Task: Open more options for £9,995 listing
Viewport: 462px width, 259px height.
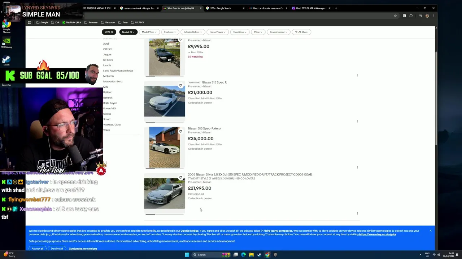Action: (357, 75)
